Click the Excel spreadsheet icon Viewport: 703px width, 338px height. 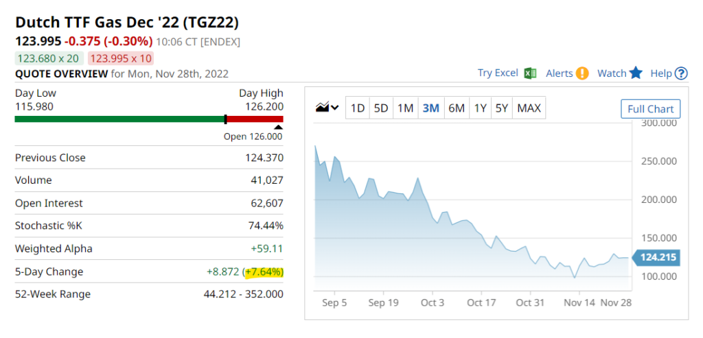pyautogui.click(x=529, y=73)
